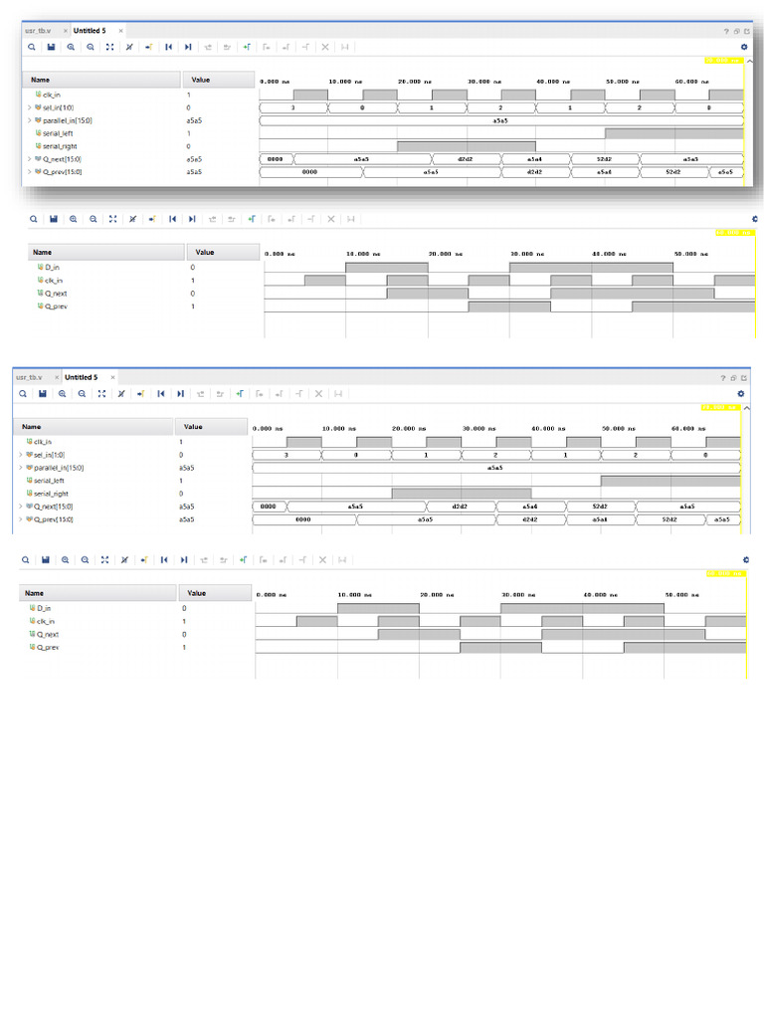764x1019 pixels.
Task: Click the Value column header in the bottom panel
Action: coord(215,593)
